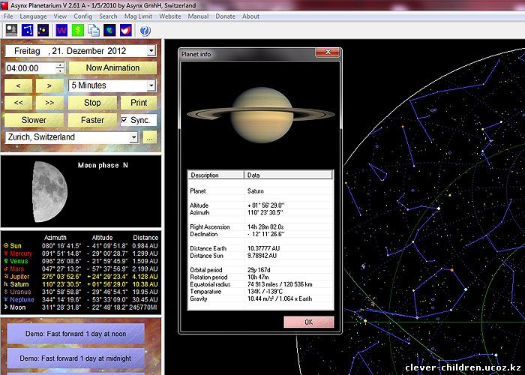Click the red W toolbar icon
This screenshot has width=525, height=375.
coord(61,30)
